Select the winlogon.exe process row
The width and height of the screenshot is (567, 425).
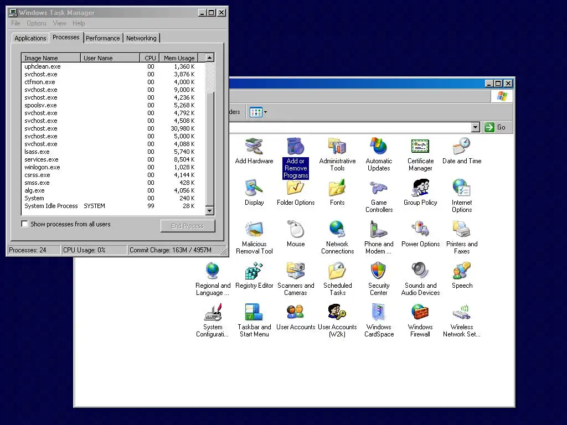coord(113,167)
